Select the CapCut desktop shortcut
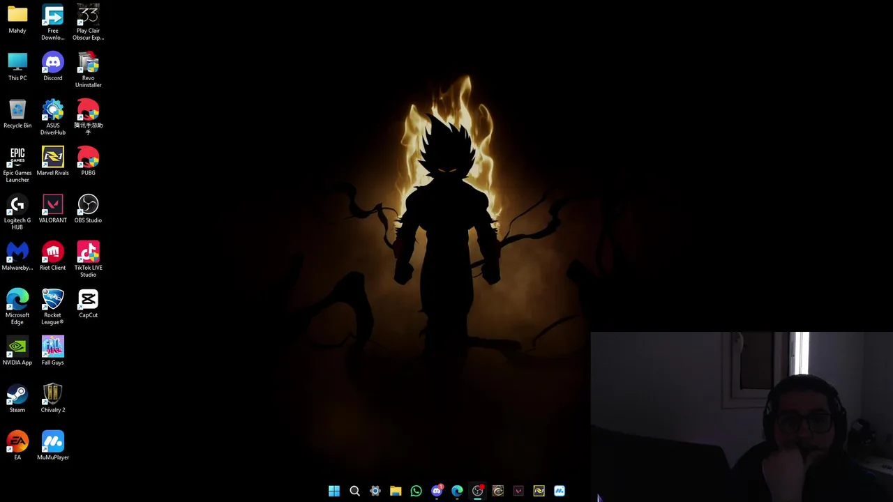 pos(88,304)
